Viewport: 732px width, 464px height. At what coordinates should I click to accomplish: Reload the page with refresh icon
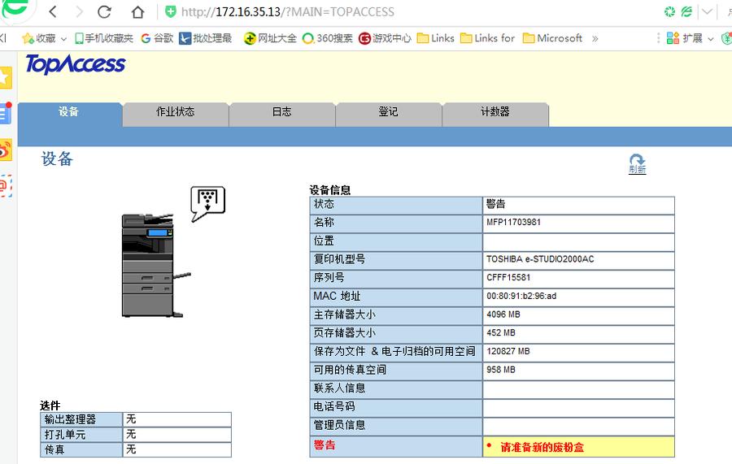(x=104, y=11)
